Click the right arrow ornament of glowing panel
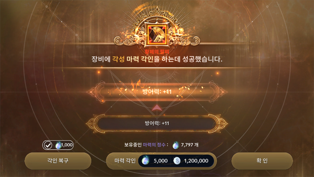 (x=223, y=92)
